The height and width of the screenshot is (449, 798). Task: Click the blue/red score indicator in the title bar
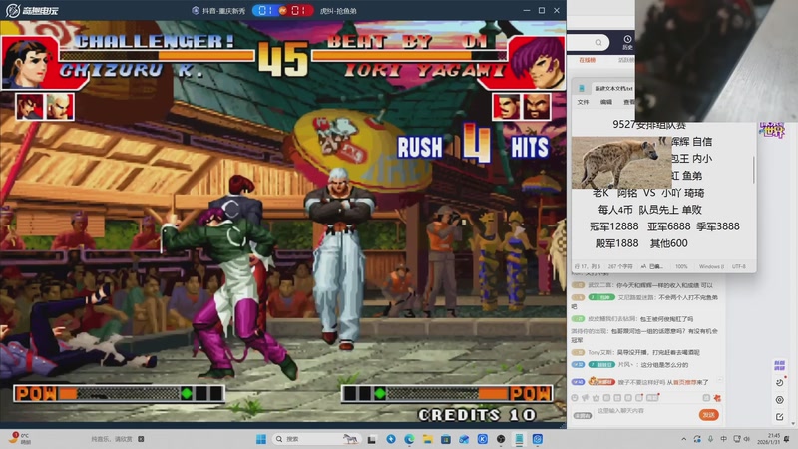[x=283, y=10]
